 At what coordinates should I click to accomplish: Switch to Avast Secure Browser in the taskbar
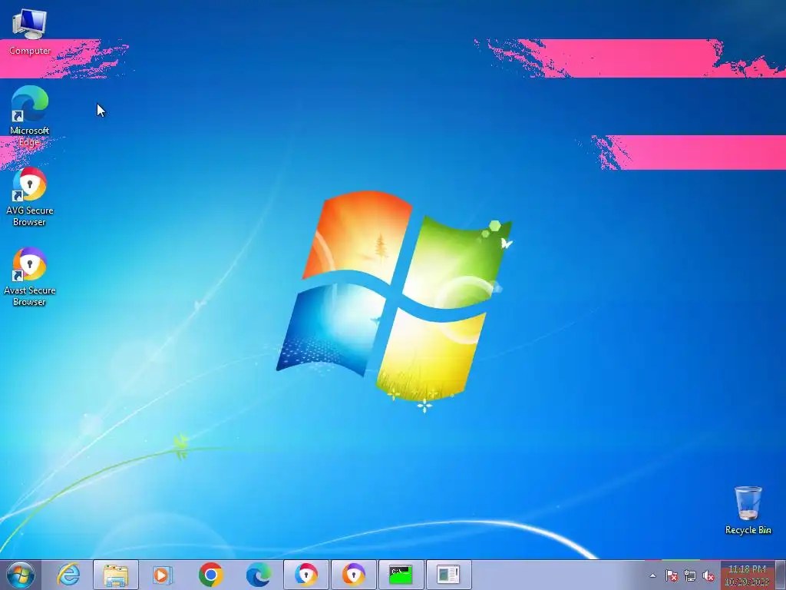coord(353,575)
